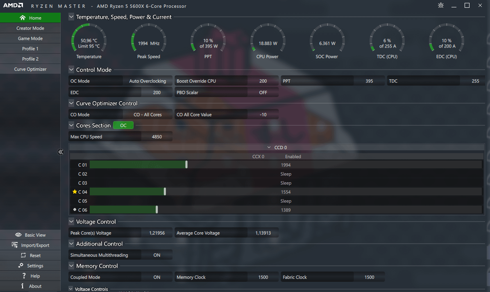Collapse the Control Mode section
The image size is (490, 292).
71,69
